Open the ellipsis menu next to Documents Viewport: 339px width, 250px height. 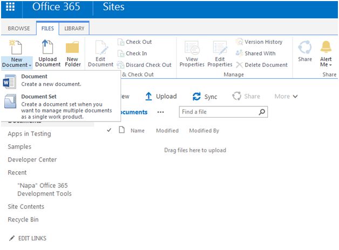tap(160, 112)
